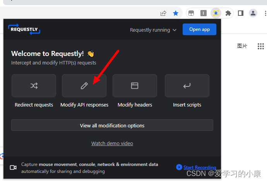This screenshot has width=267, height=181.
Task: Open the Watch demo video link
Action: click(112, 143)
